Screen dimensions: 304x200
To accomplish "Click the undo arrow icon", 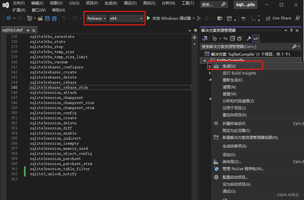I will [64, 18].
